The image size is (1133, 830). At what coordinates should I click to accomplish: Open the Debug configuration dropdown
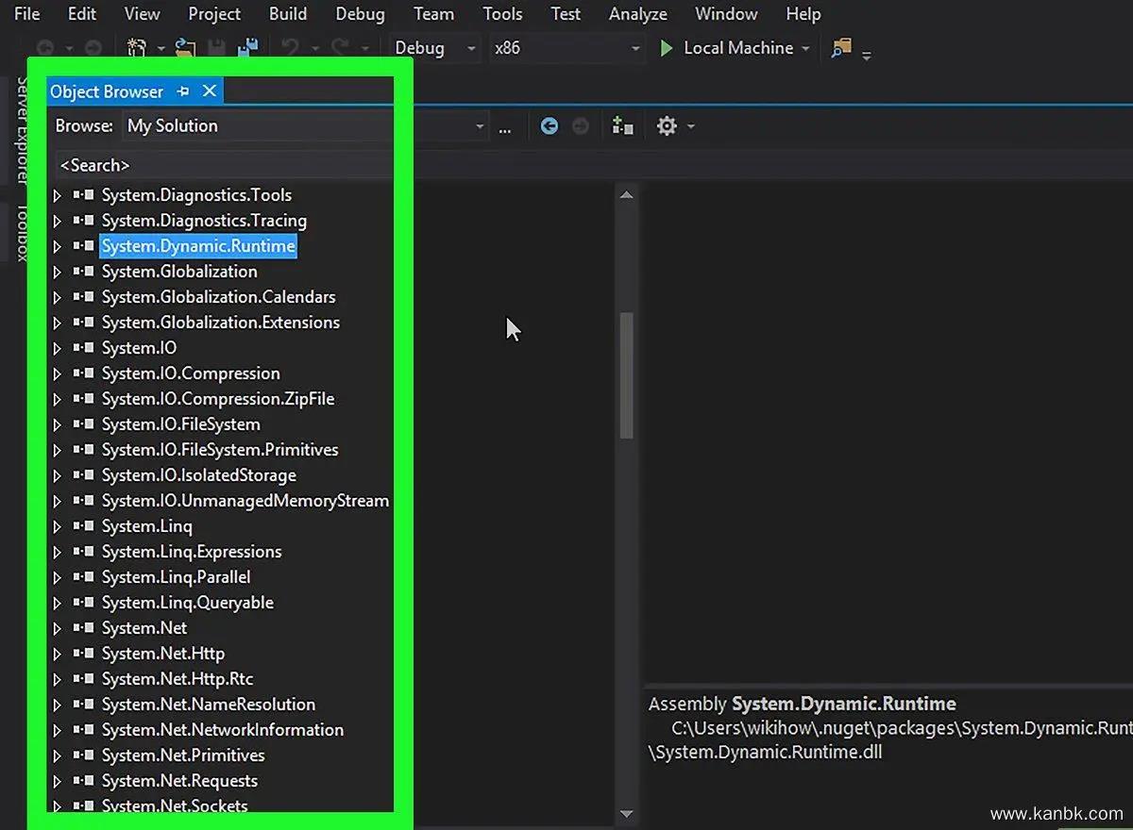click(470, 48)
